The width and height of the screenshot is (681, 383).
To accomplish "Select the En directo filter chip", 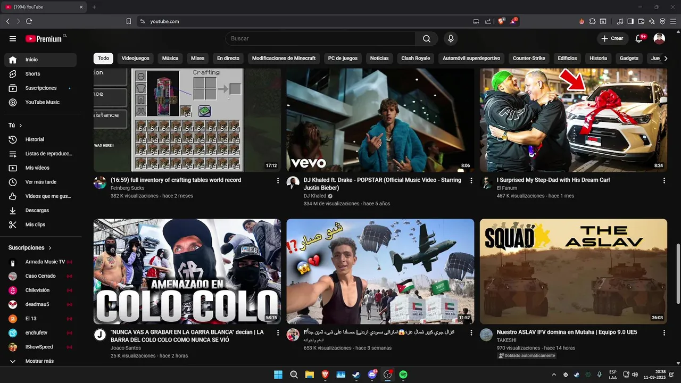I will 228,59.
